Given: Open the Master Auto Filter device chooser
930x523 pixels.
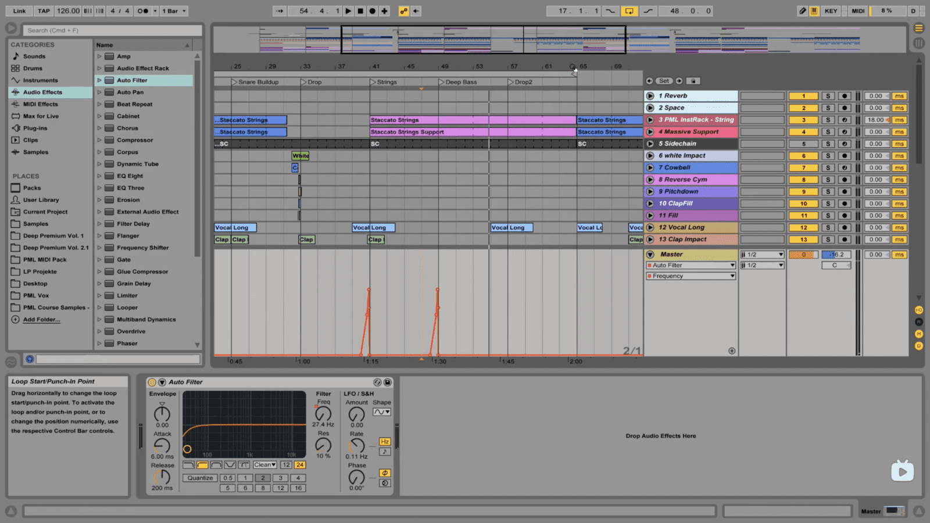Looking at the screenshot, I should [691, 266].
